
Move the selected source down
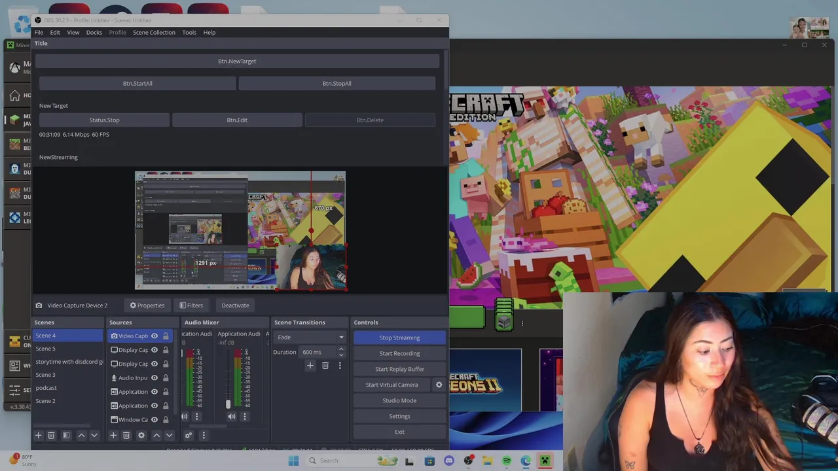pyautogui.click(x=170, y=435)
